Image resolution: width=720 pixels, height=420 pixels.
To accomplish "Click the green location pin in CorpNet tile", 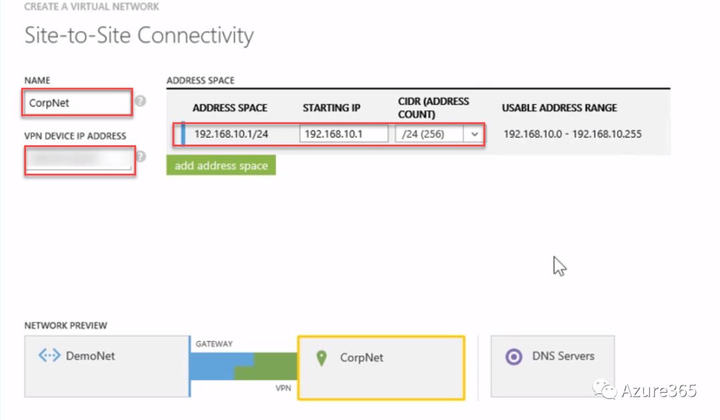I will (x=321, y=358).
